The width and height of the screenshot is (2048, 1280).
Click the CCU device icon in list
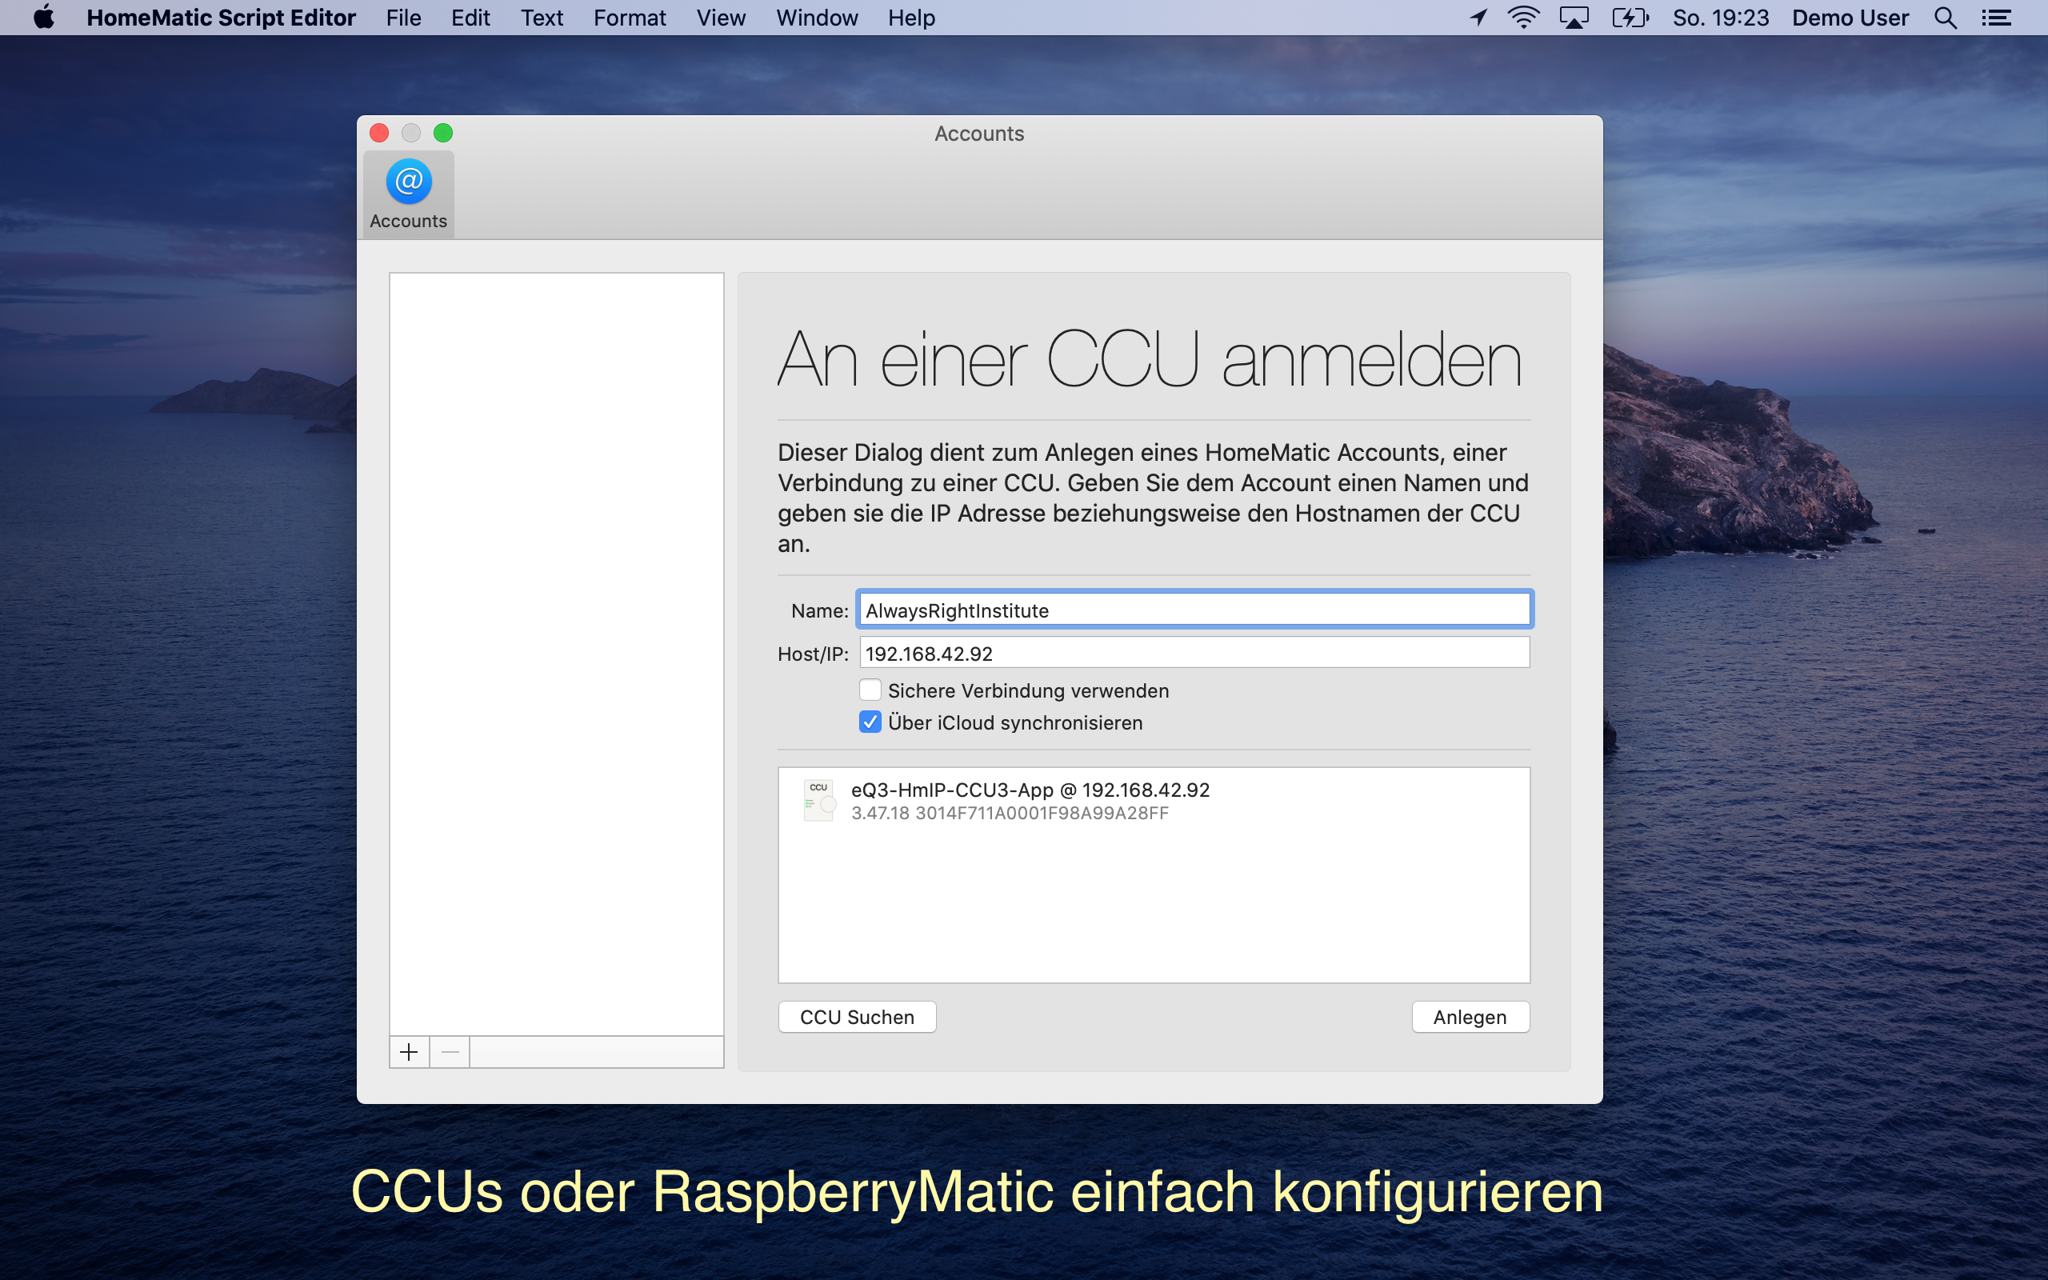pyautogui.click(x=818, y=800)
